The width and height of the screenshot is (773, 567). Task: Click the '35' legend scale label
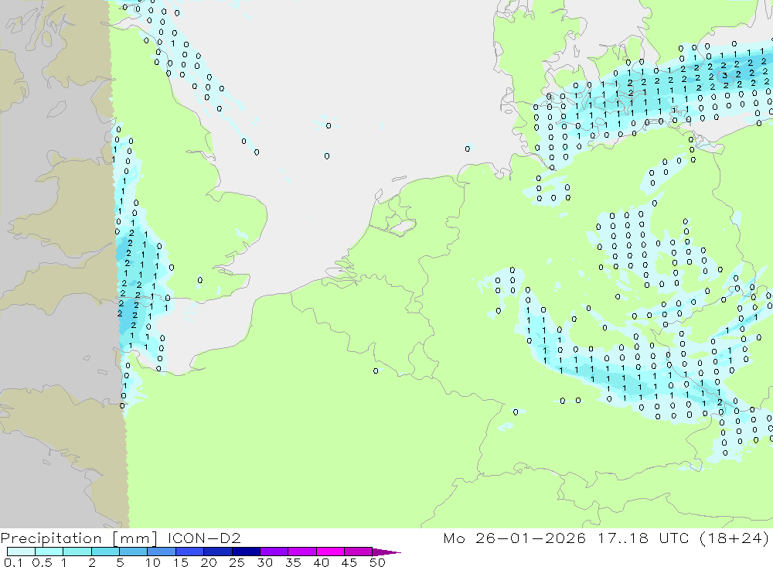click(293, 562)
